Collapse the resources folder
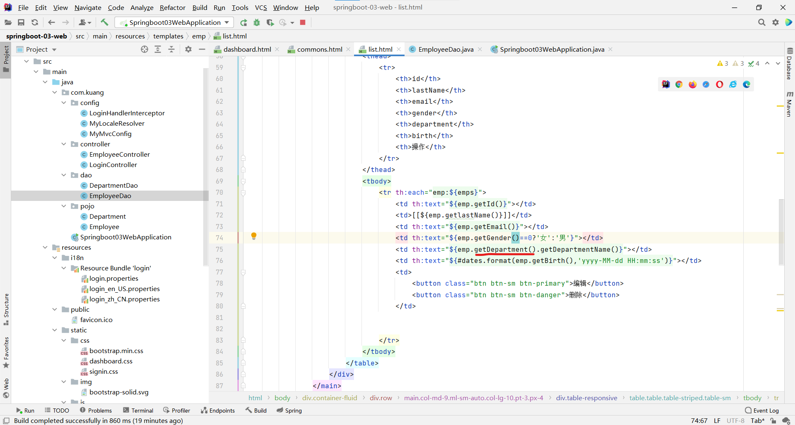 (x=45, y=247)
